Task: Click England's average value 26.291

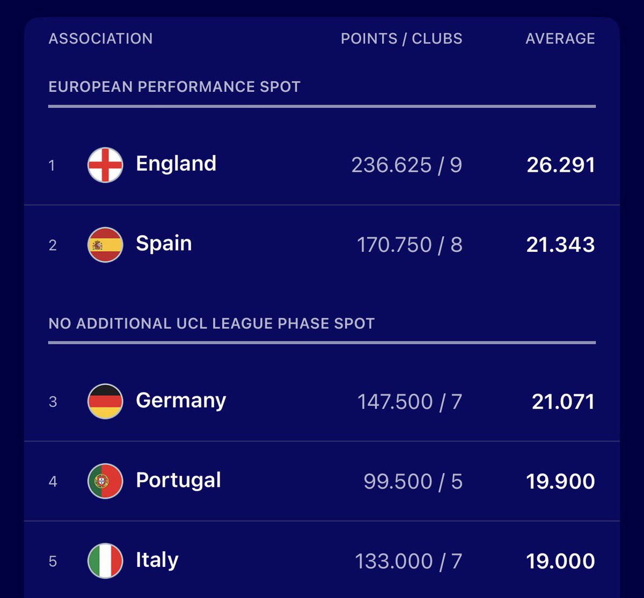Action: pos(560,165)
